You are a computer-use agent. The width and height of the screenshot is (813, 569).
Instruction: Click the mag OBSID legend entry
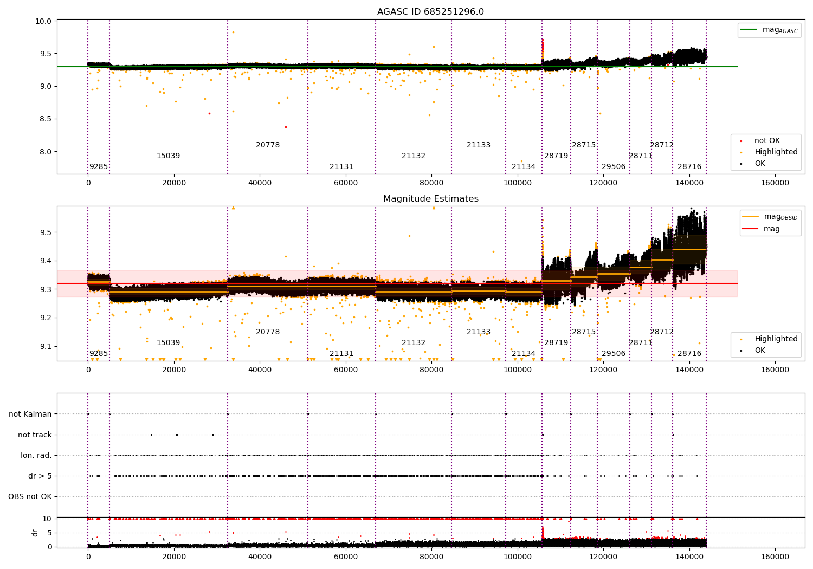[x=770, y=217]
